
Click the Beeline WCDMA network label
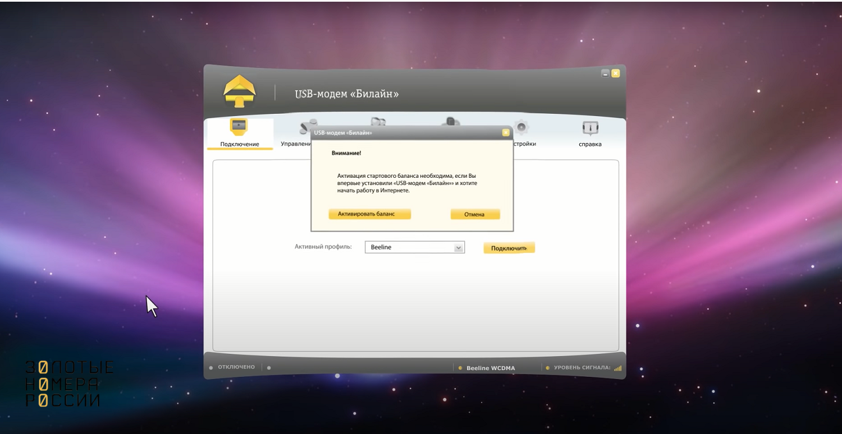[490, 368]
